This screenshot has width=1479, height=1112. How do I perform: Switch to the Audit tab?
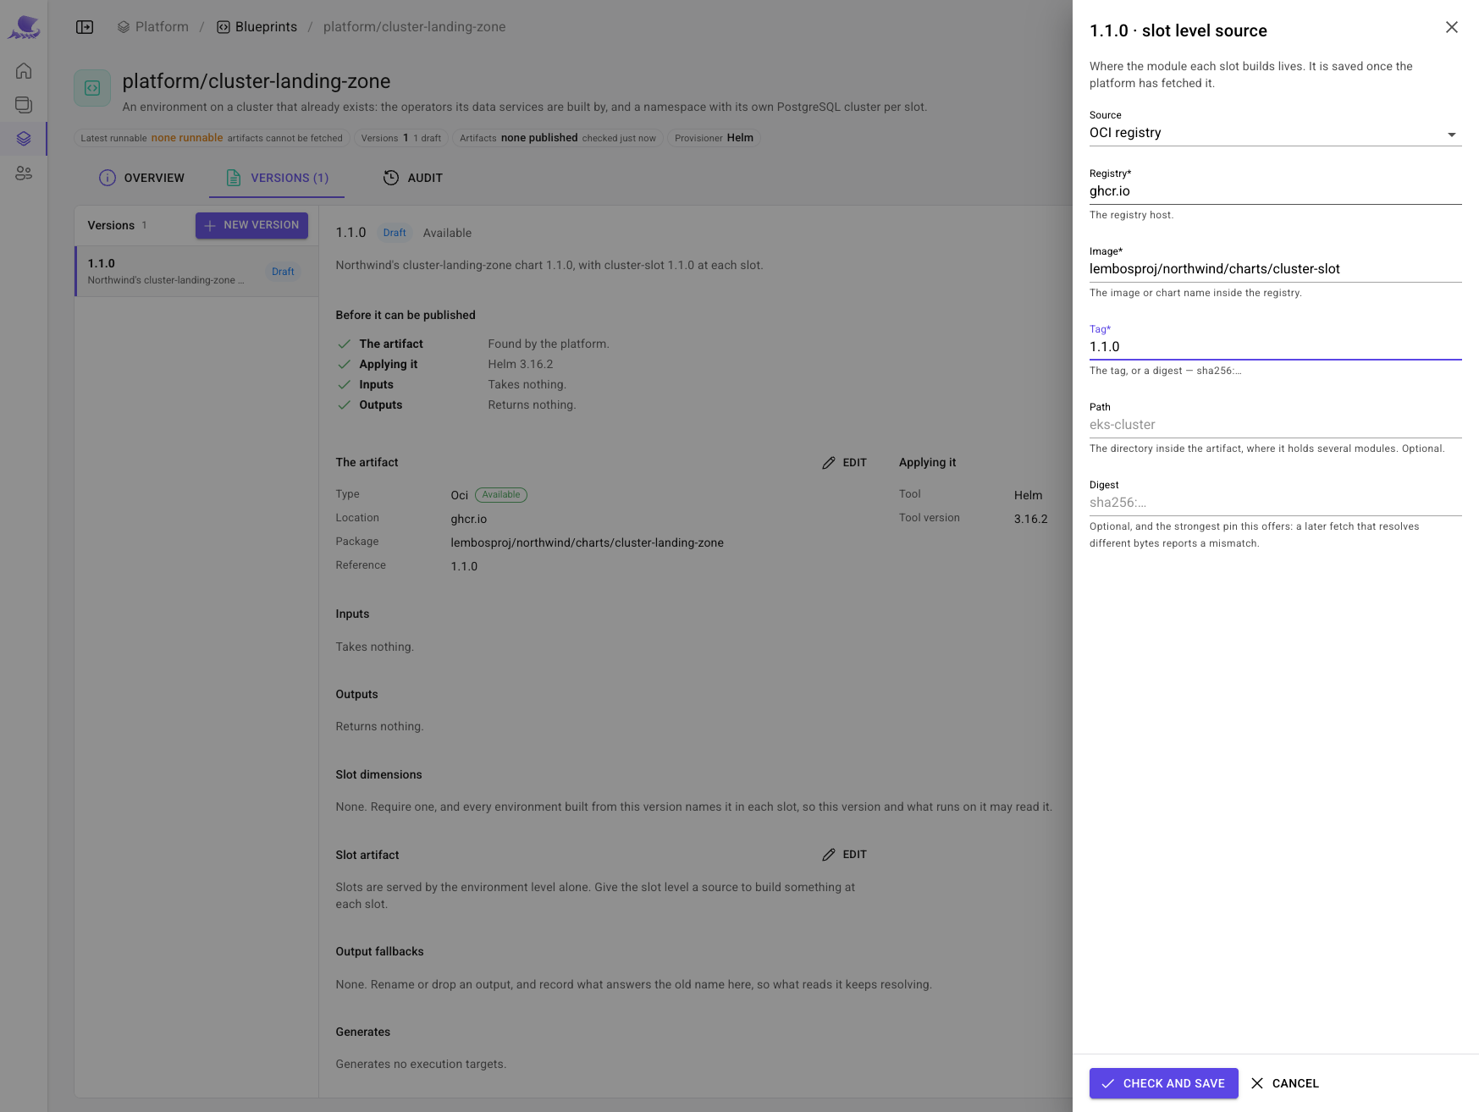pyautogui.click(x=413, y=178)
